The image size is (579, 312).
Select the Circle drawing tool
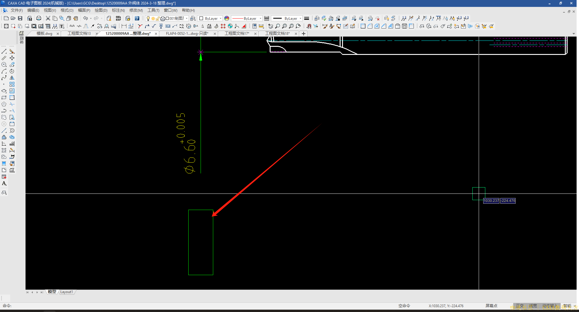(x=4, y=64)
